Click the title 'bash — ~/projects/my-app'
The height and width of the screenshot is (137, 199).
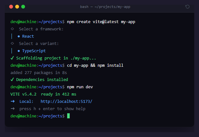point(105,7)
